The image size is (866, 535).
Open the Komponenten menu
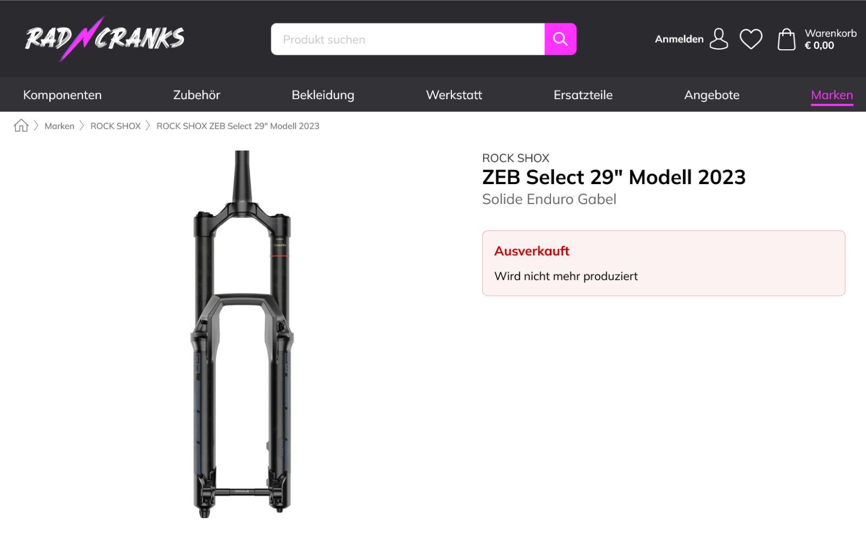pyautogui.click(x=62, y=95)
